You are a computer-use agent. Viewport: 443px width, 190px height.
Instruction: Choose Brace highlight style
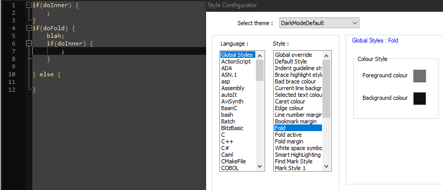[298, 75]
